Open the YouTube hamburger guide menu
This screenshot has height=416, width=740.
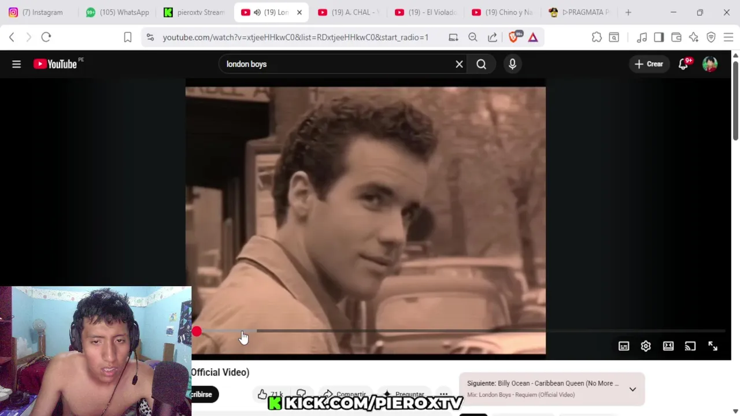[x=16, y=64]
